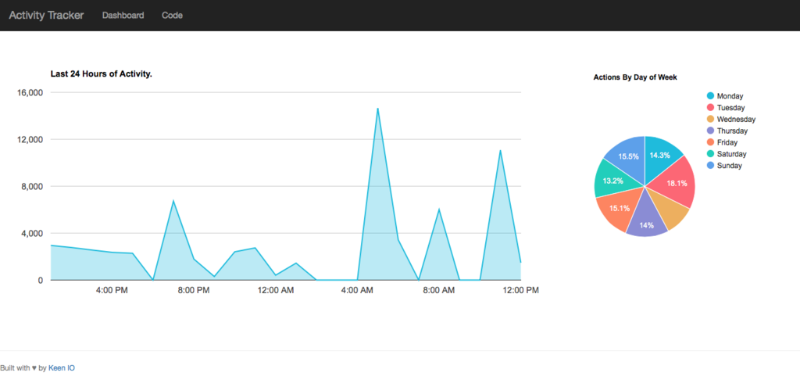Click the tallest peak after 4:00 AM

(377, 108)
